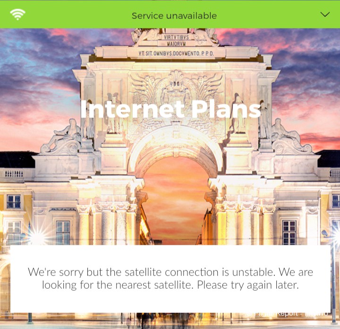Click the reclining statue on the left

63,137
